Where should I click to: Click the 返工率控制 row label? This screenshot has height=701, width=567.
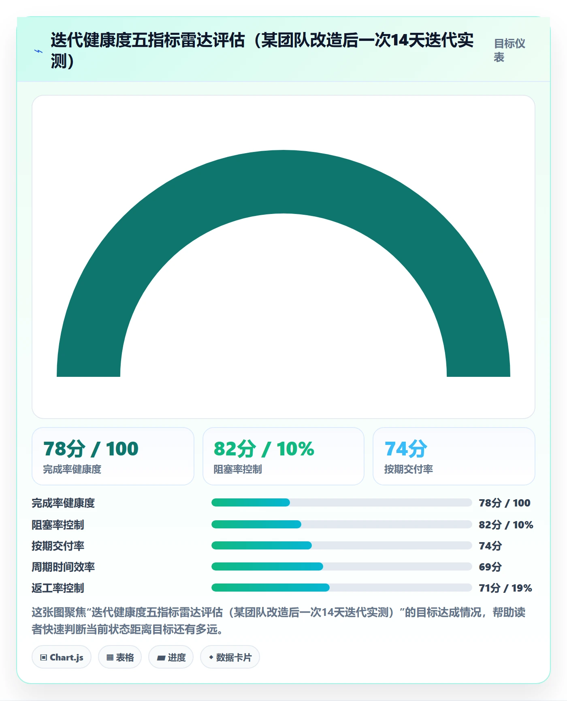click(58, 588)
